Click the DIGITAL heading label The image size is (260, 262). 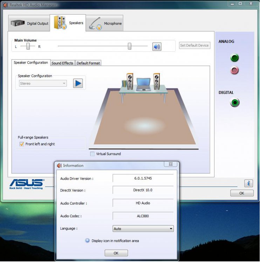226,93
